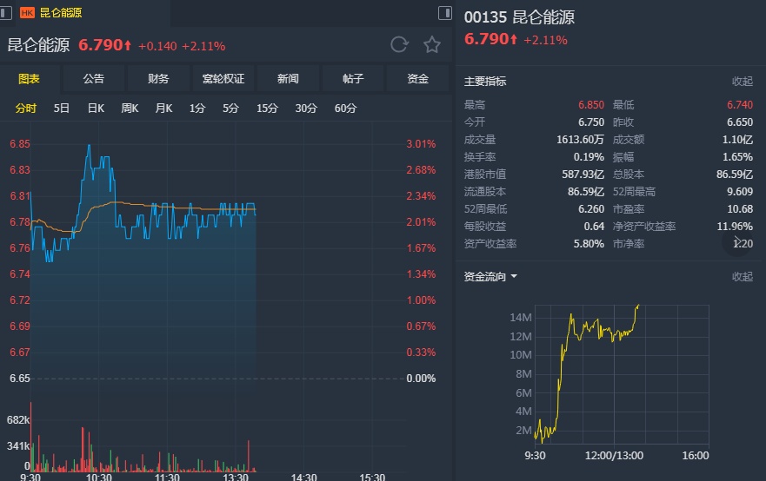The height and width of the screenshot is (481, 766).
Task: Switch to the 资金 tab
Action: (417, 78)
